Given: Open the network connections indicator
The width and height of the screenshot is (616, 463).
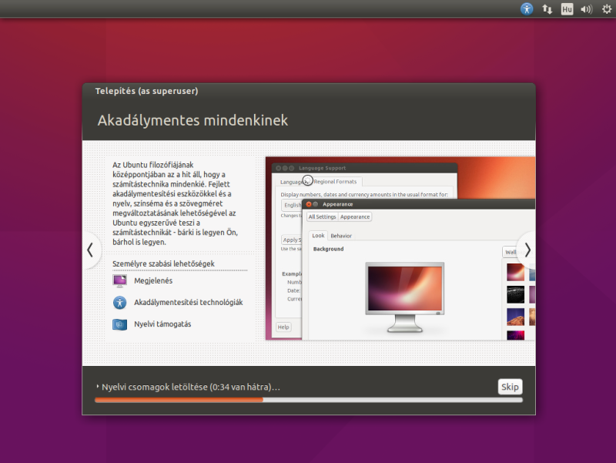Looking at the screenshot, I should tap(547, 8).
